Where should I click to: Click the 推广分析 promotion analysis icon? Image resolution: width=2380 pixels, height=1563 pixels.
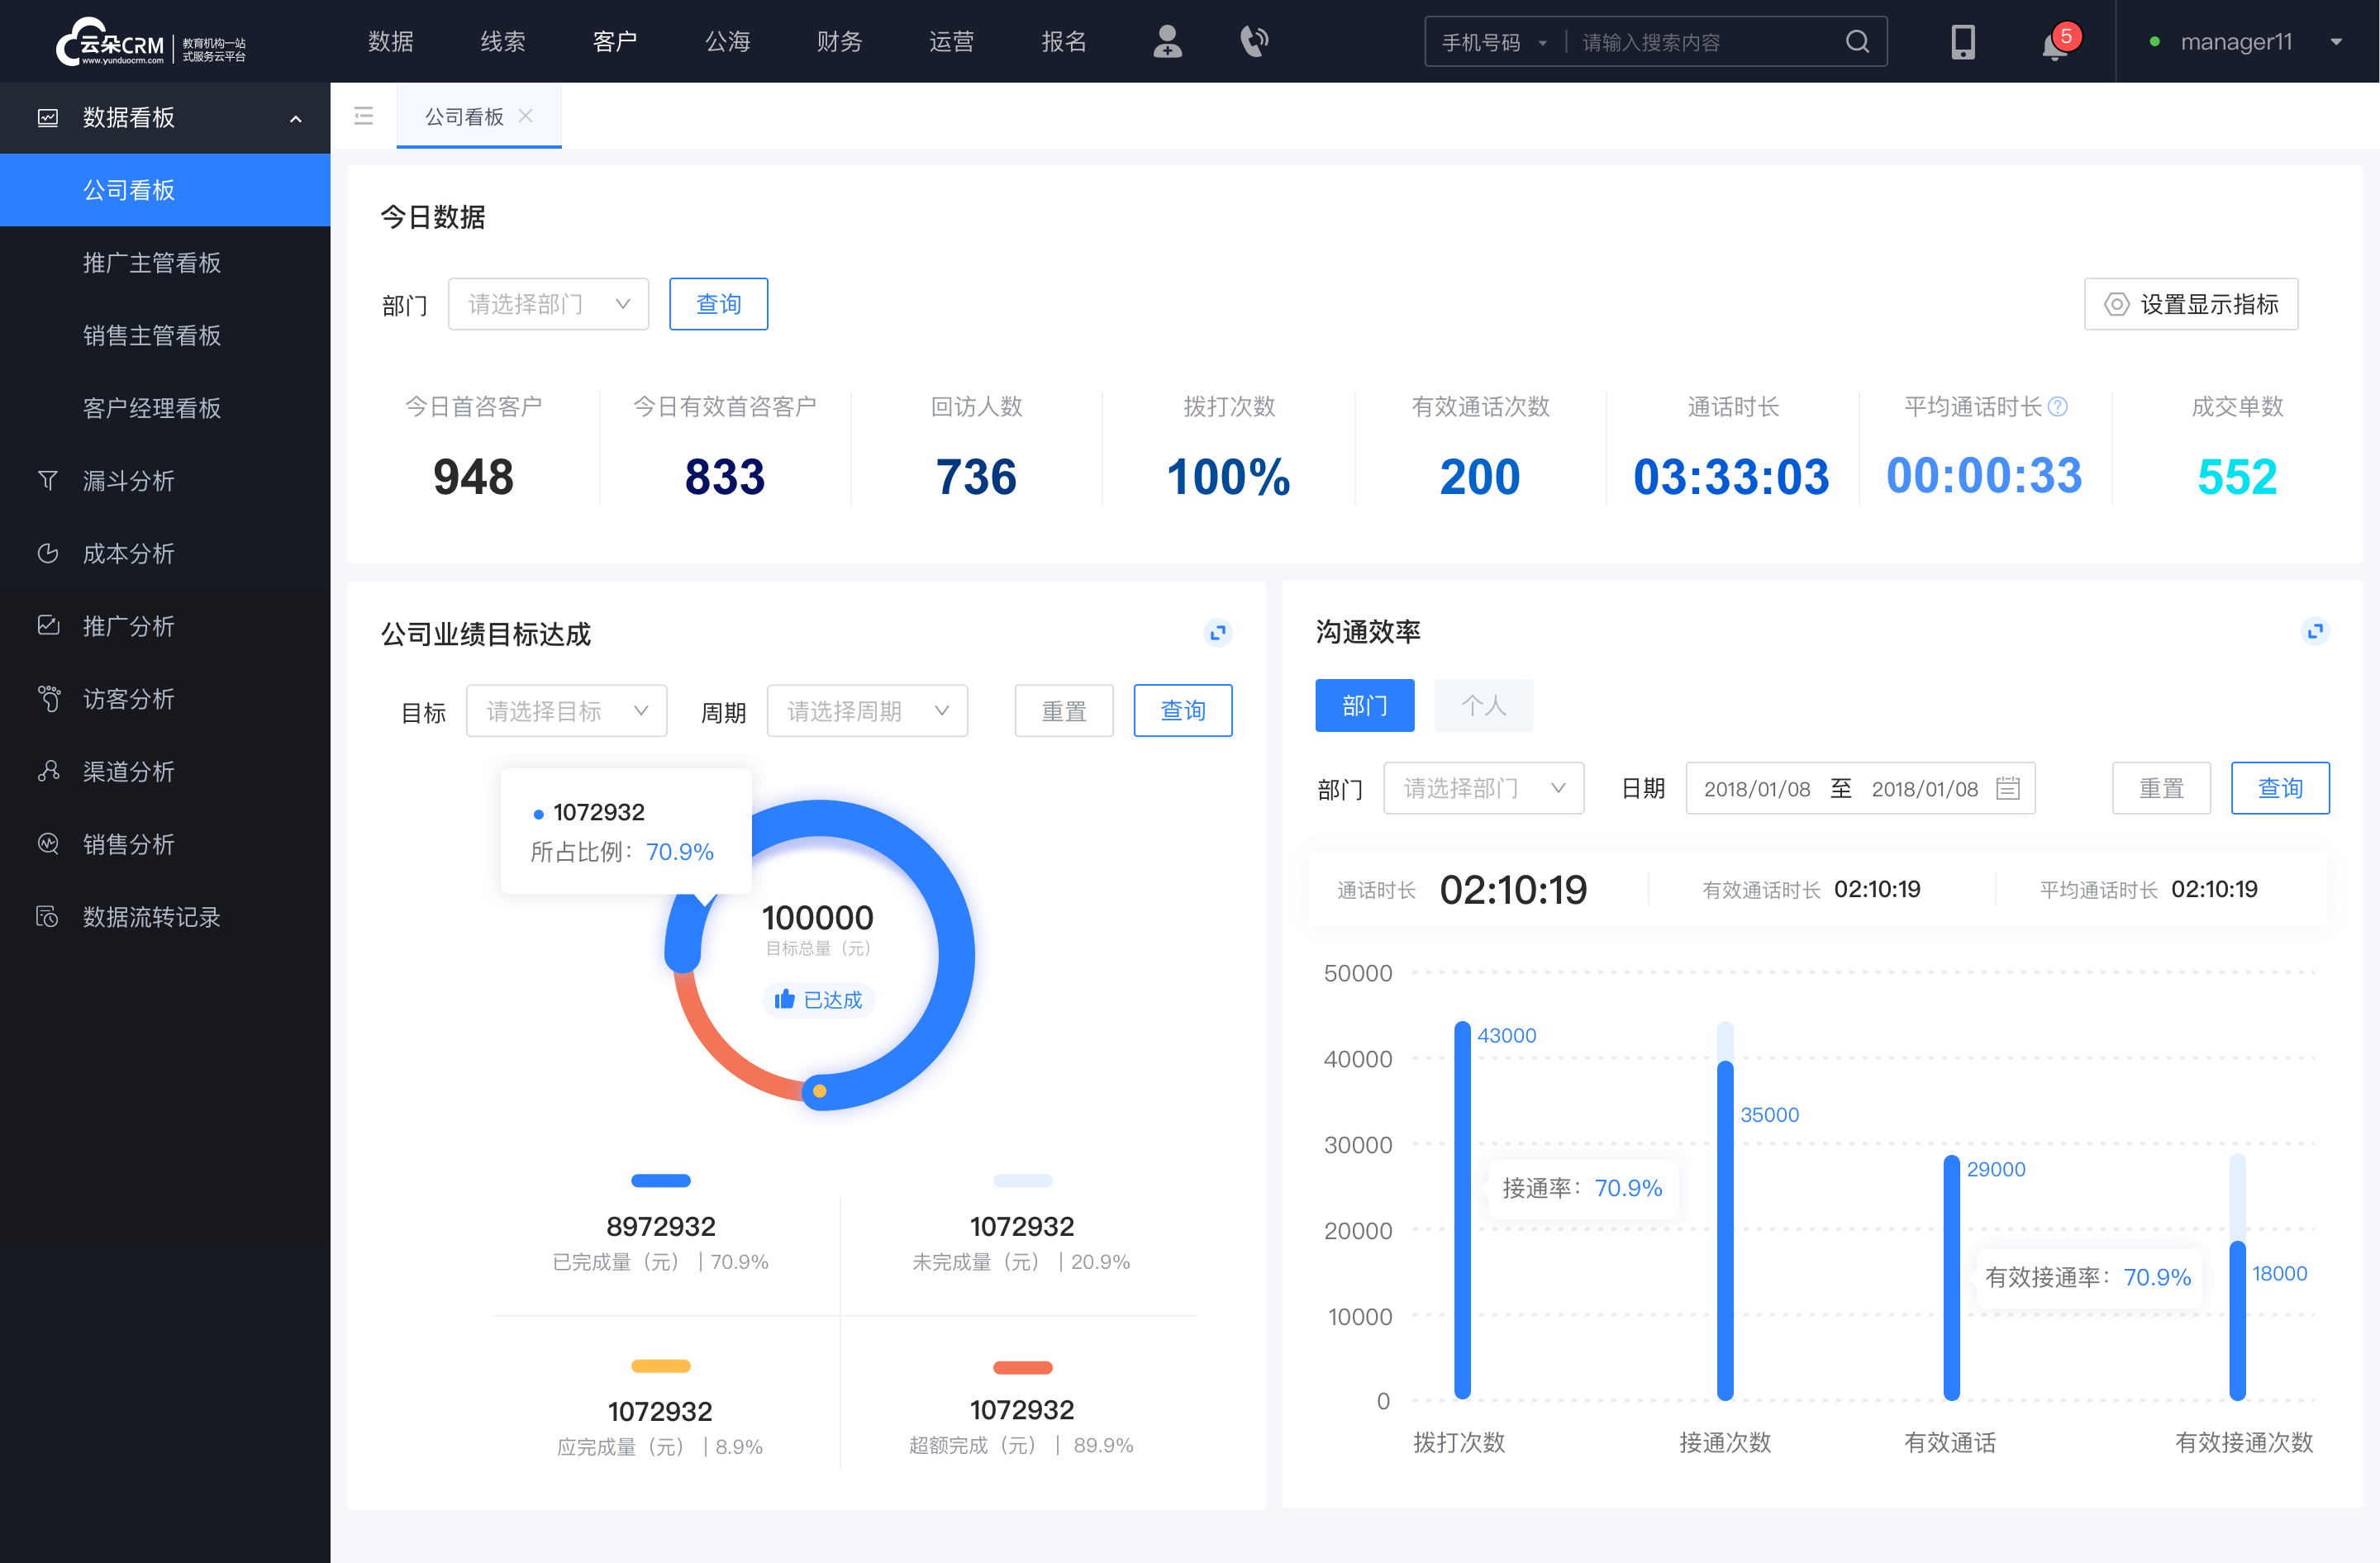tap(49, 623)
